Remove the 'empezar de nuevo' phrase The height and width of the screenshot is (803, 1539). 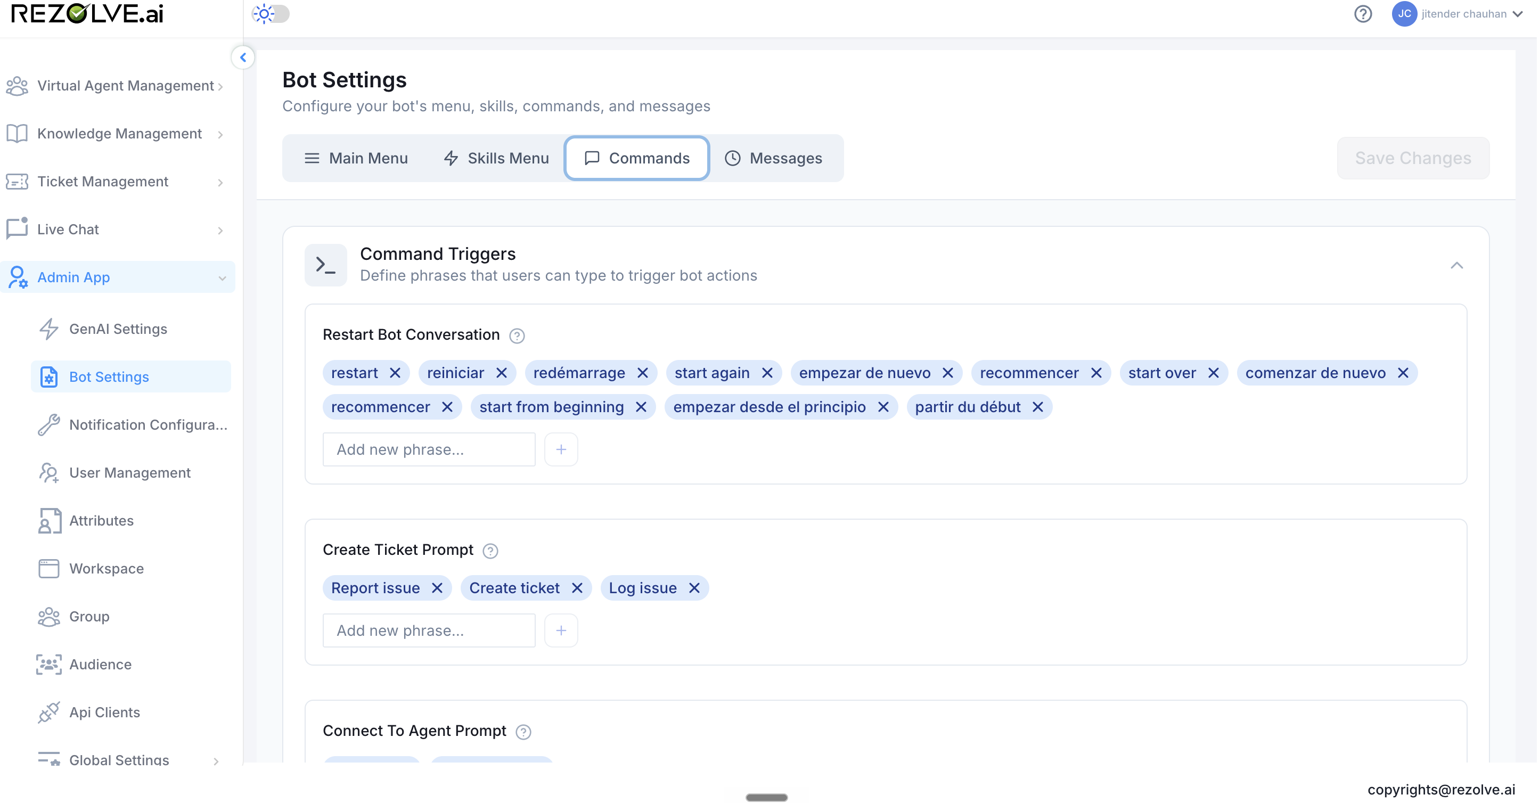point(947,373)
